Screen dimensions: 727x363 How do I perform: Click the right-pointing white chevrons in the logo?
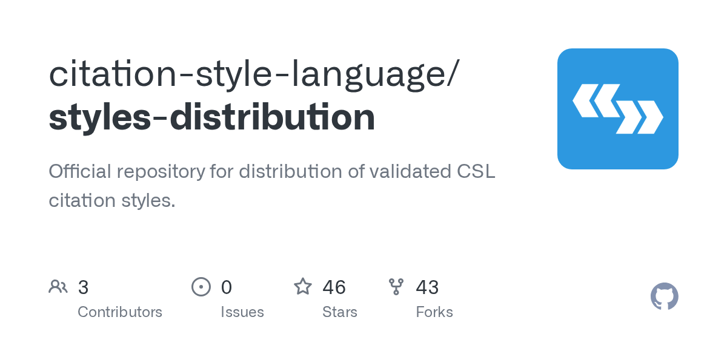(x=640, y=117)
